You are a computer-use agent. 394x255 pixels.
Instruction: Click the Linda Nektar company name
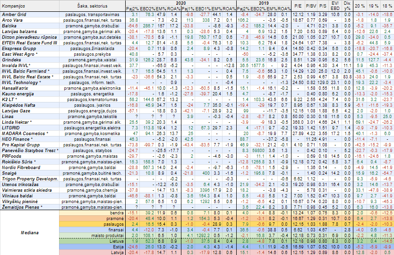17,122
